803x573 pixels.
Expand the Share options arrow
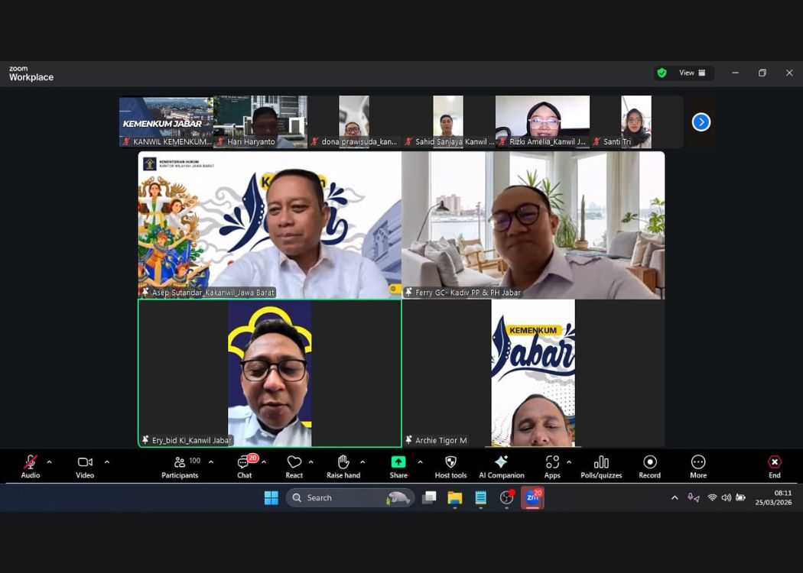point(420,462)
